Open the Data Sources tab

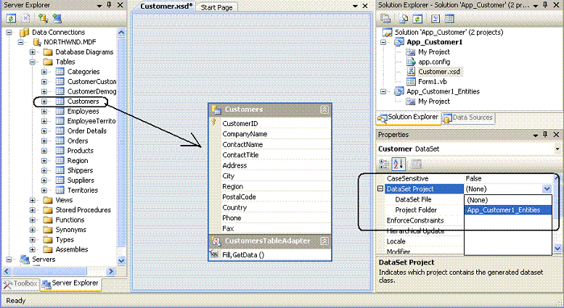click(x=468, y=117)
